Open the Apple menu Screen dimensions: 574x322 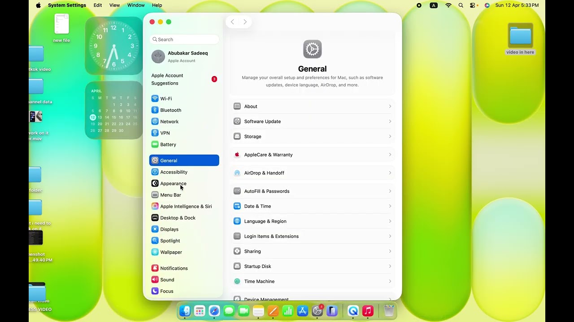click(38, 5)
